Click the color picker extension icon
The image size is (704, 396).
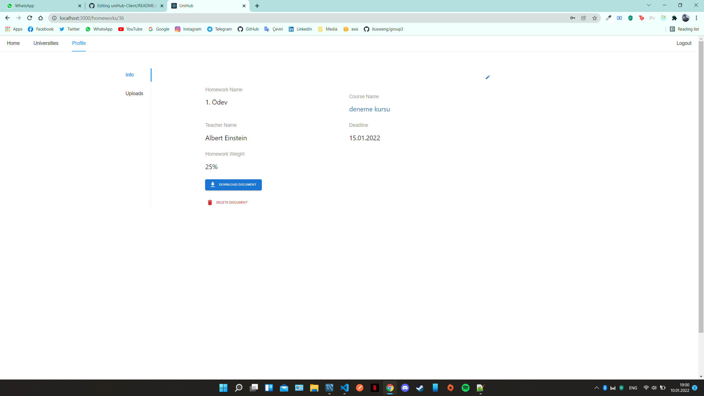(608, 18)
